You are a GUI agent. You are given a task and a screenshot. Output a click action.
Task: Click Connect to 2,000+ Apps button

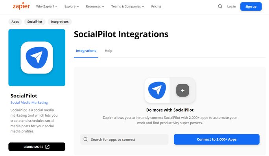[217, 139]
